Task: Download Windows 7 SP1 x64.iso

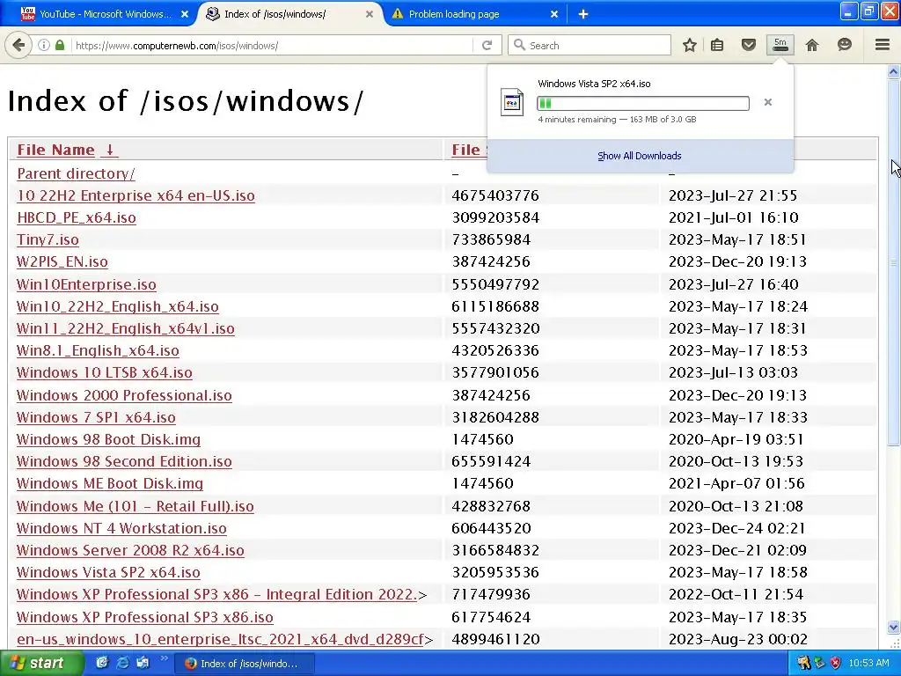Action: (96, 417)
